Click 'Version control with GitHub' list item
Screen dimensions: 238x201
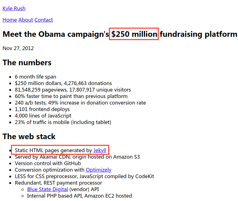(48, 163)
